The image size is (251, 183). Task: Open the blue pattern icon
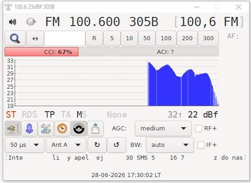coord(29,129)
